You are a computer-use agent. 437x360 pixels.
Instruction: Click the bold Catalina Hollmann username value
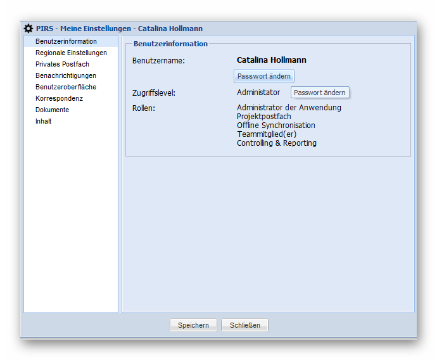[x=271, y=60]
